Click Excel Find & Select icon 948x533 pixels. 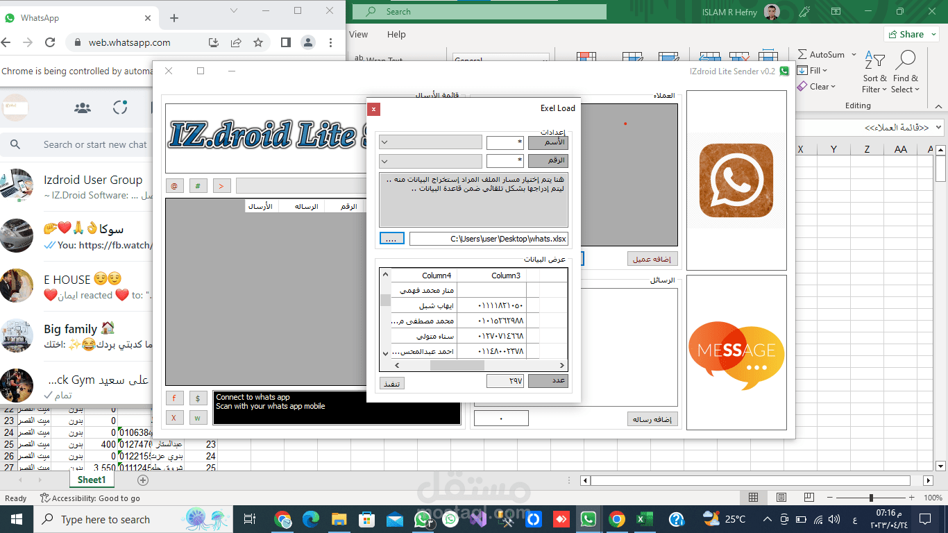point(906,71)
